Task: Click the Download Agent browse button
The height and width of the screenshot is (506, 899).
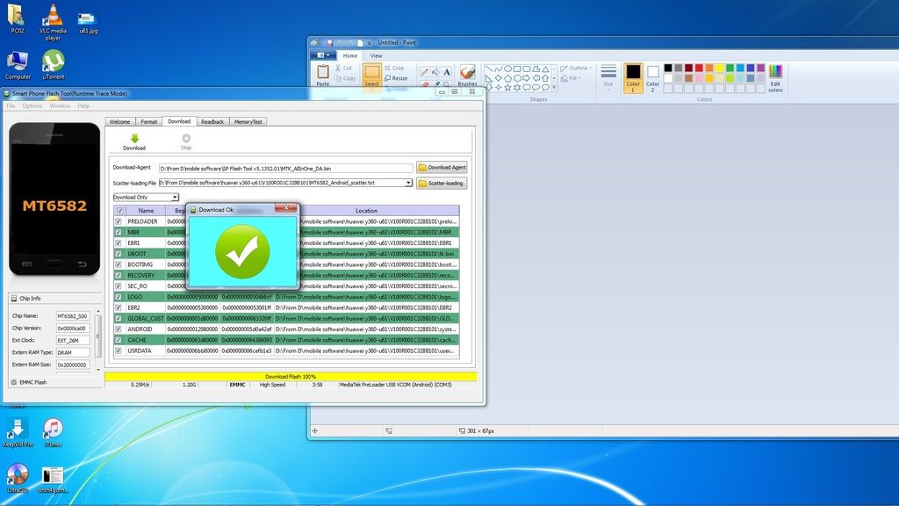Action: click(x=442, y=168)
